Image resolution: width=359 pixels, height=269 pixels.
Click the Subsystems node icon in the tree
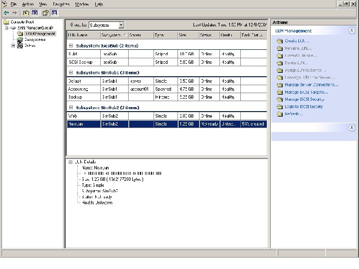pyautogui.click(x=20, y=40)
